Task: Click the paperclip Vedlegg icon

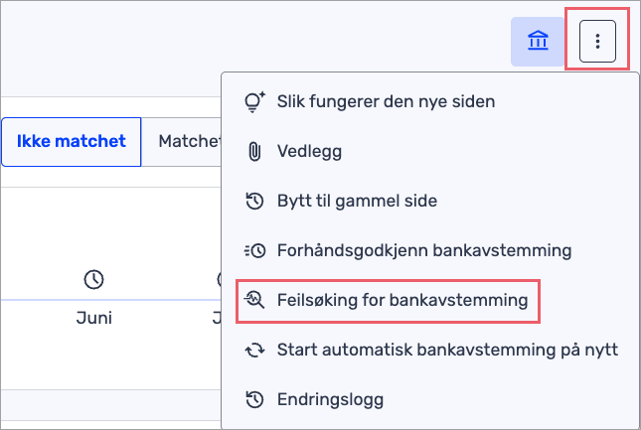Action: click(x=254, y=151)
